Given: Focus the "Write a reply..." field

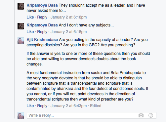Looking at the screenshot, I should [x=92, y=115].
